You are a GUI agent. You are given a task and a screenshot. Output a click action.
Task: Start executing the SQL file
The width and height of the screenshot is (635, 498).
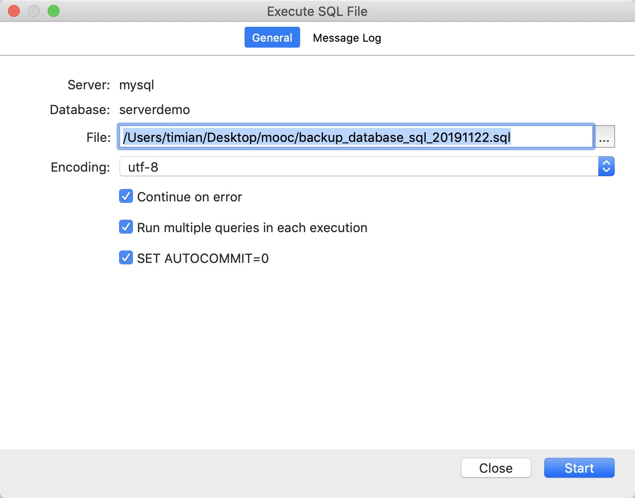[x=579, y=468]
